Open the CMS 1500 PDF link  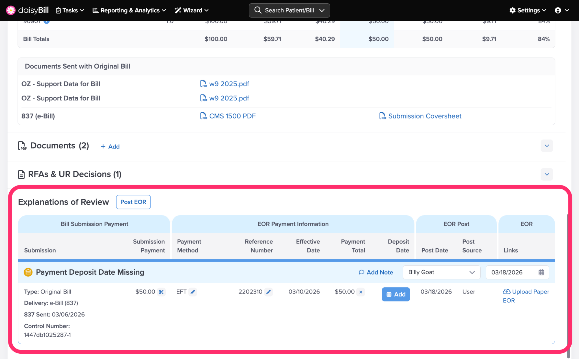tap(232, 116)
